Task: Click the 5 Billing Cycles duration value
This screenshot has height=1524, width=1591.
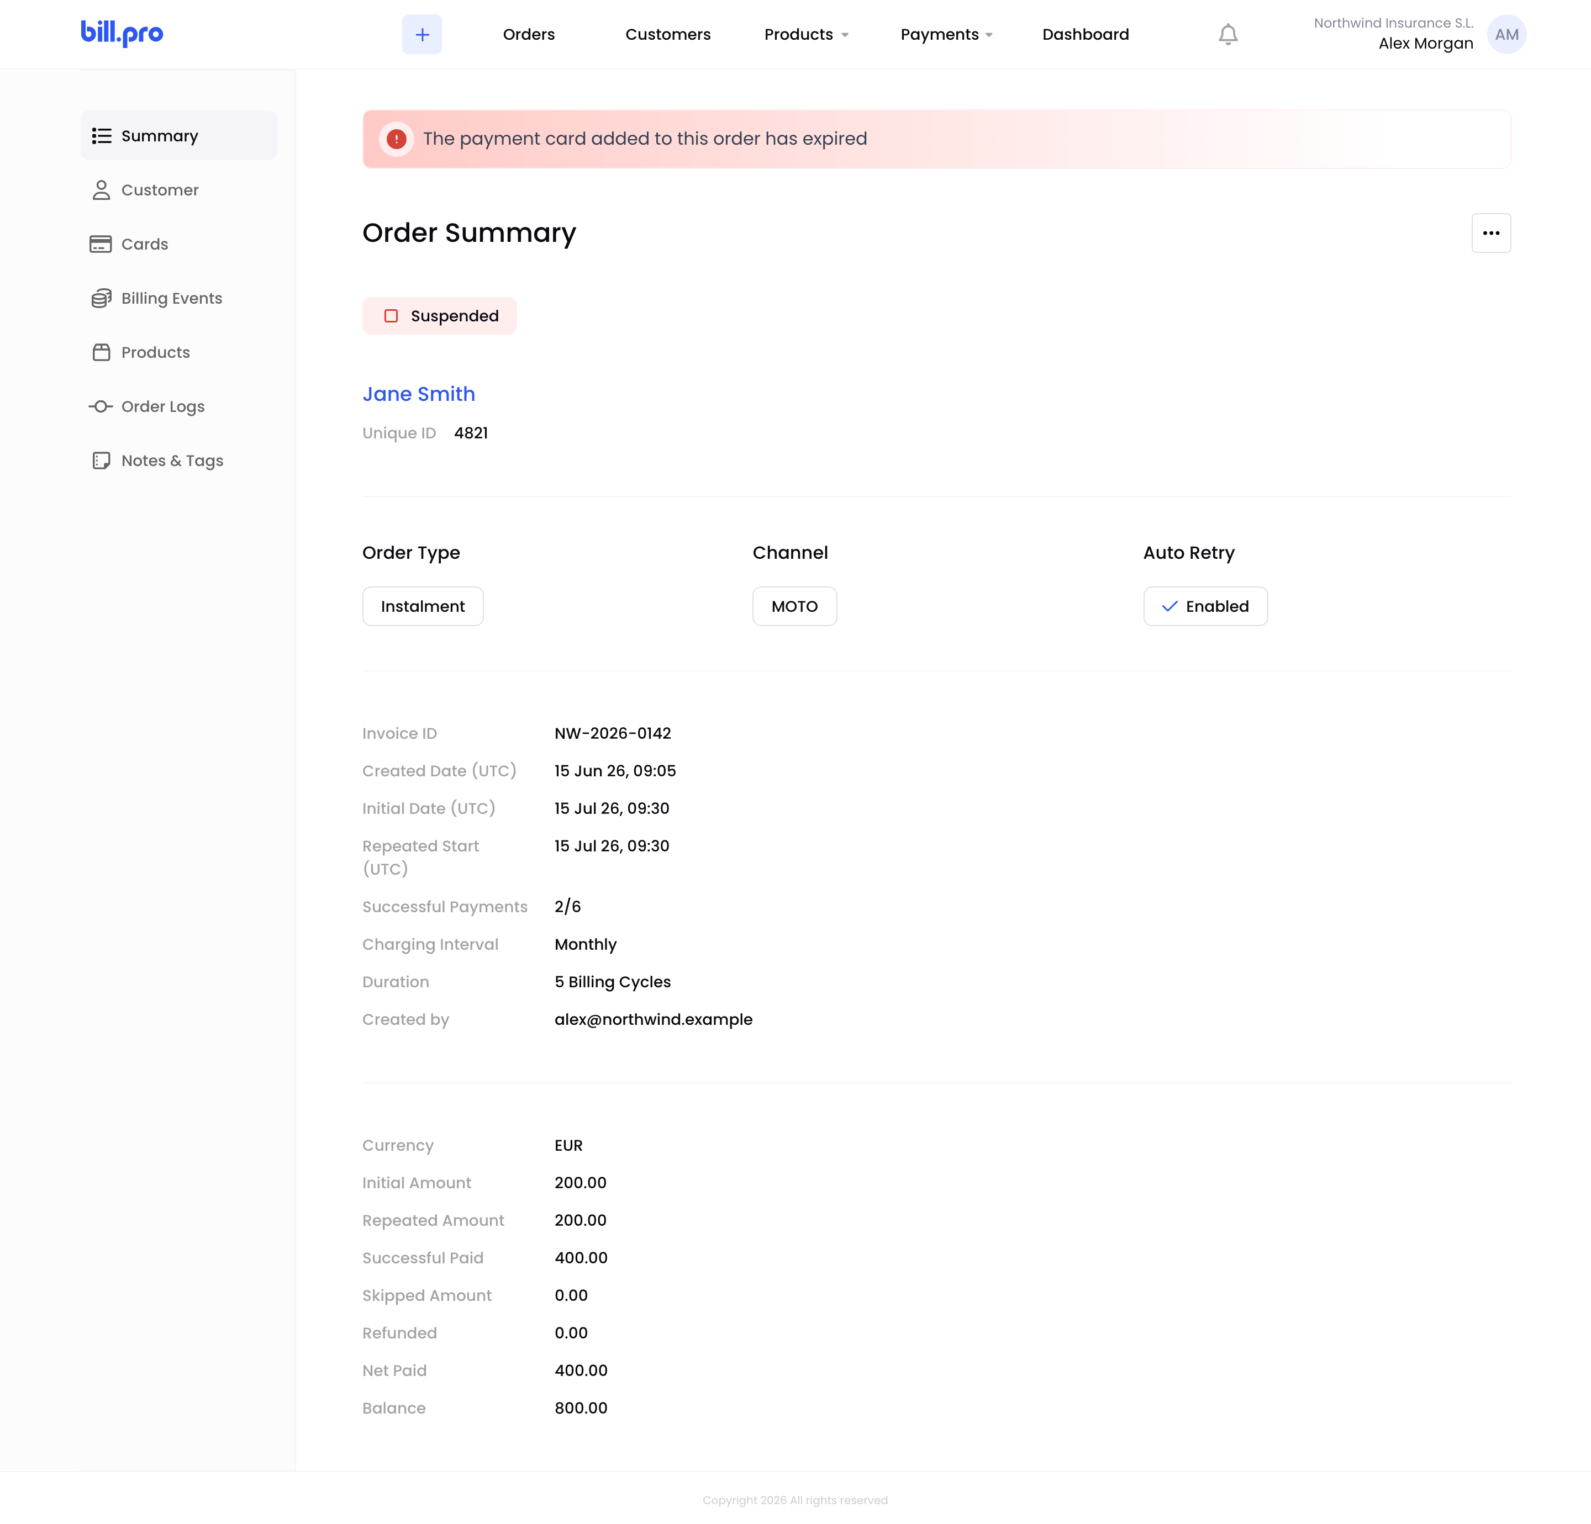Action: pyautogui.click(x=613, y=982)
